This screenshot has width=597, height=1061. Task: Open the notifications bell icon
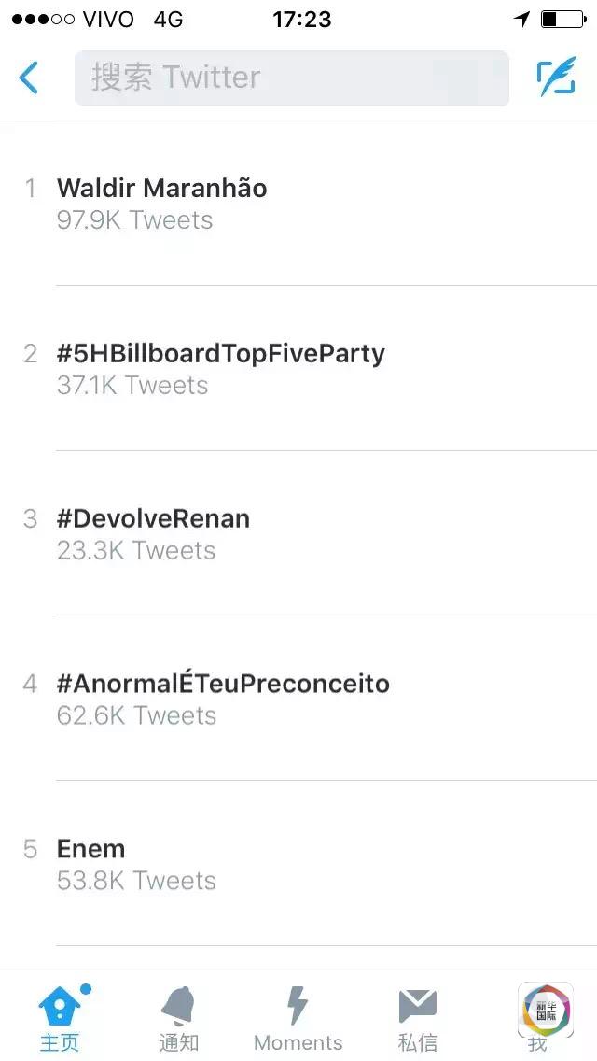178,1005
